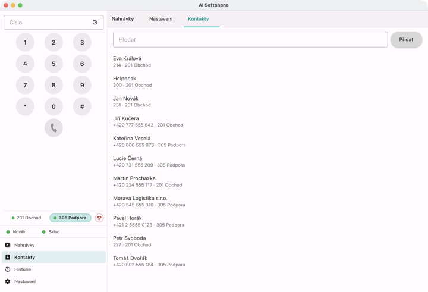Open Nastavení in sidebar menu

point(53,281)
